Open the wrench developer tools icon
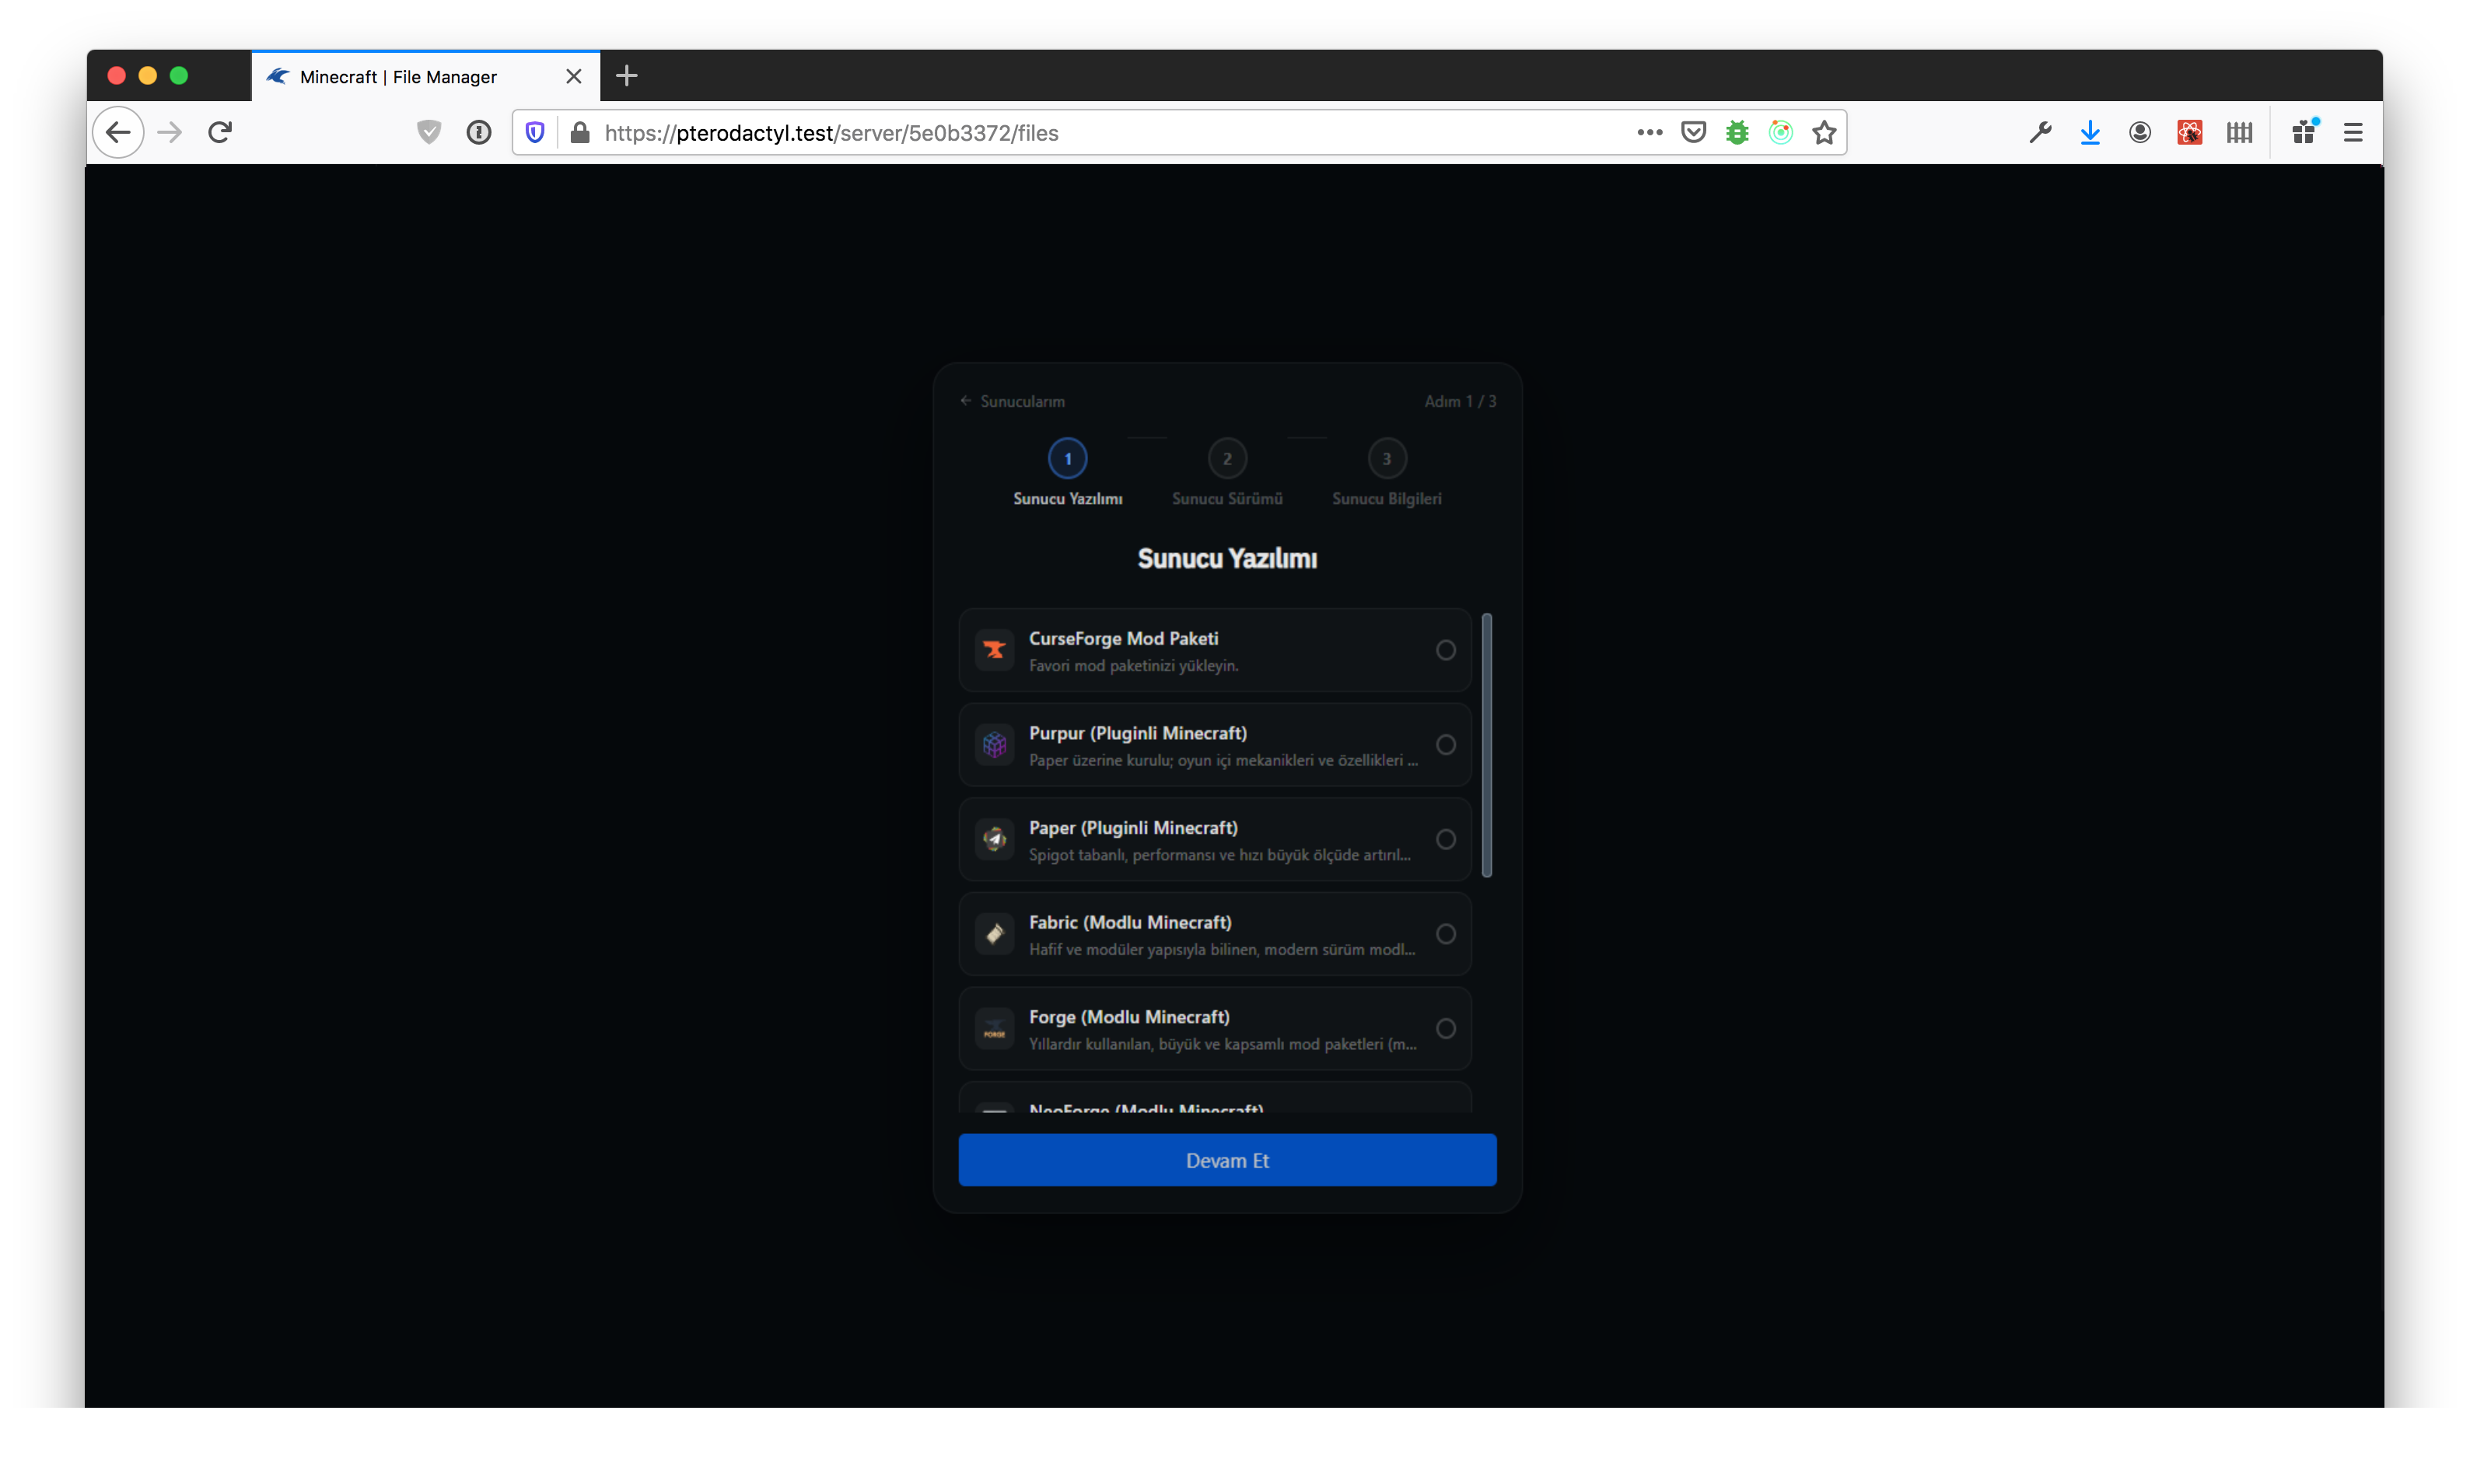The width and height of the screenshot is (2470, 1484). [x=2040, y=132]
